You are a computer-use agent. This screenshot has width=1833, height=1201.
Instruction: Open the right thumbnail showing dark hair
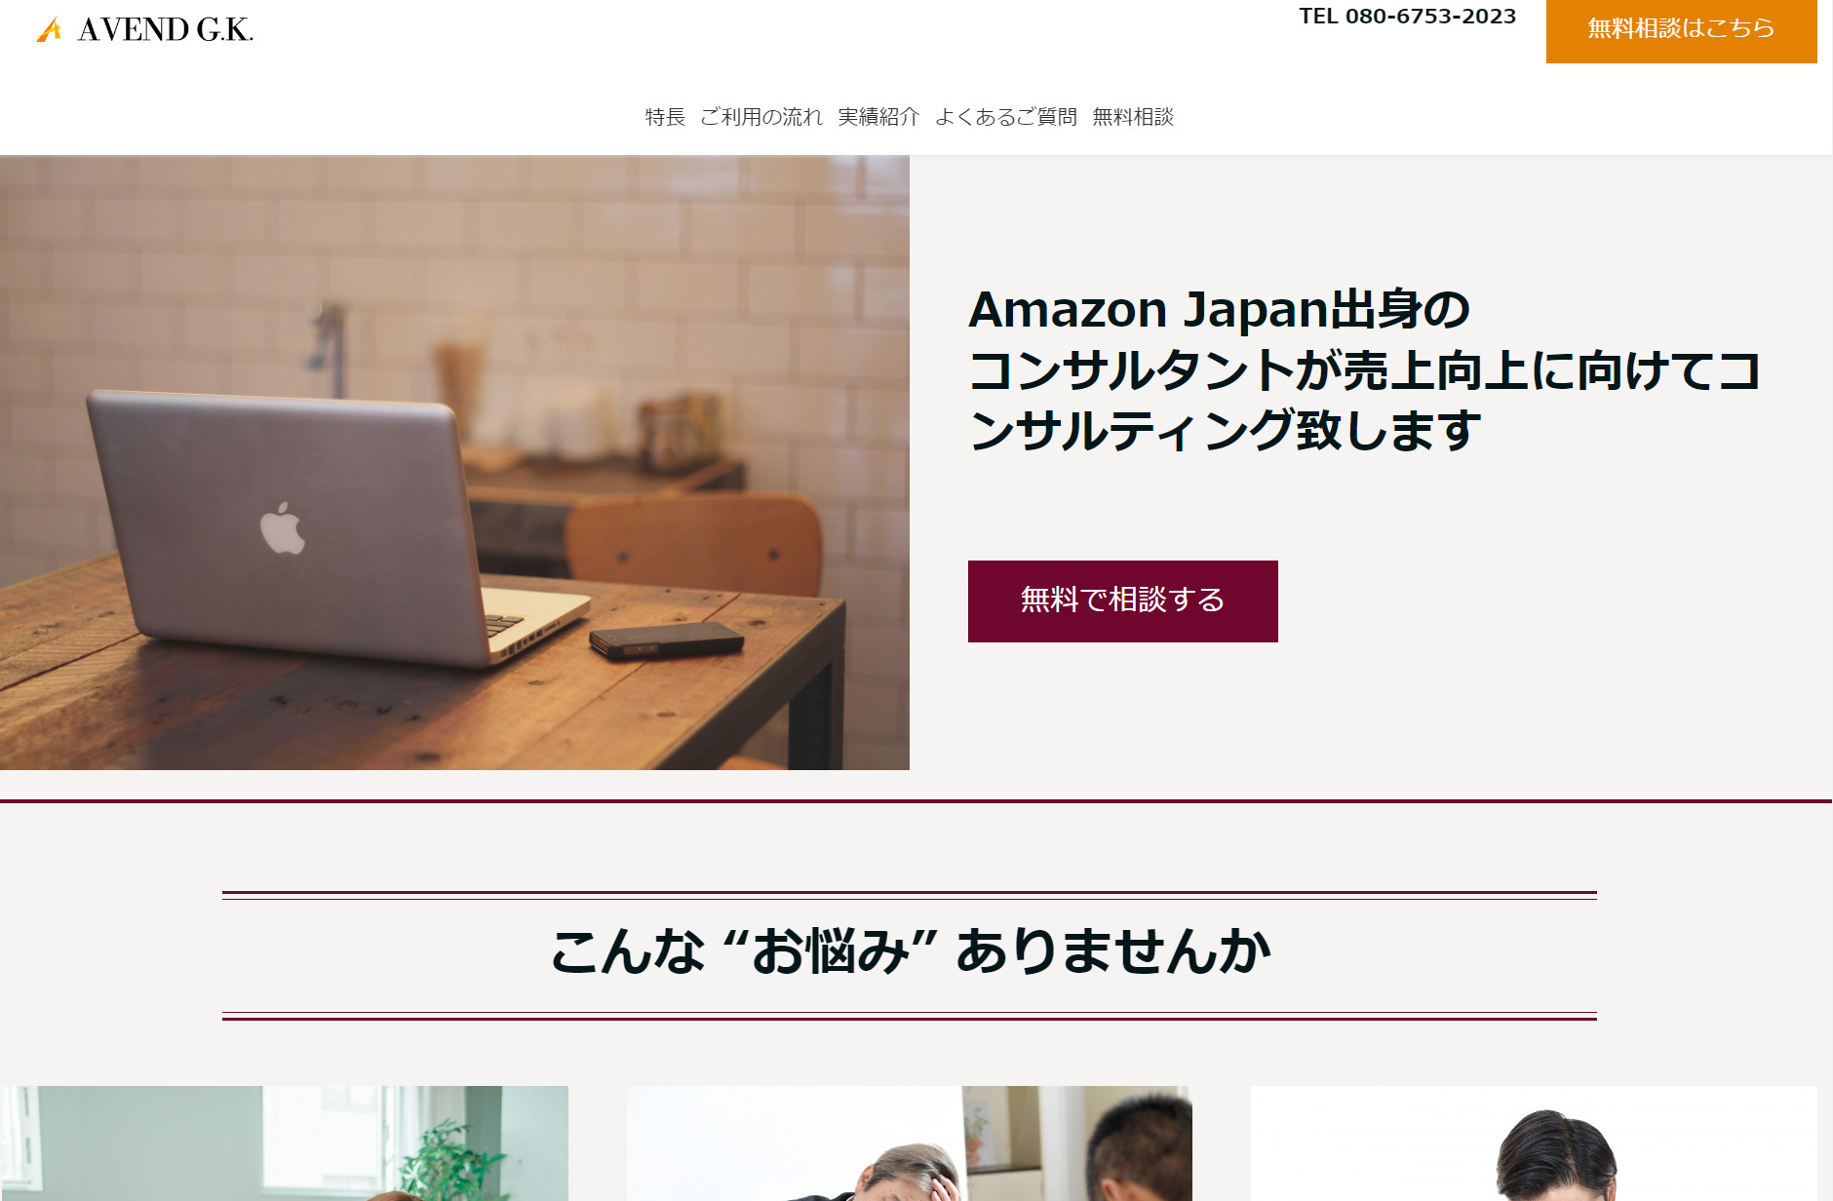1534,1143
